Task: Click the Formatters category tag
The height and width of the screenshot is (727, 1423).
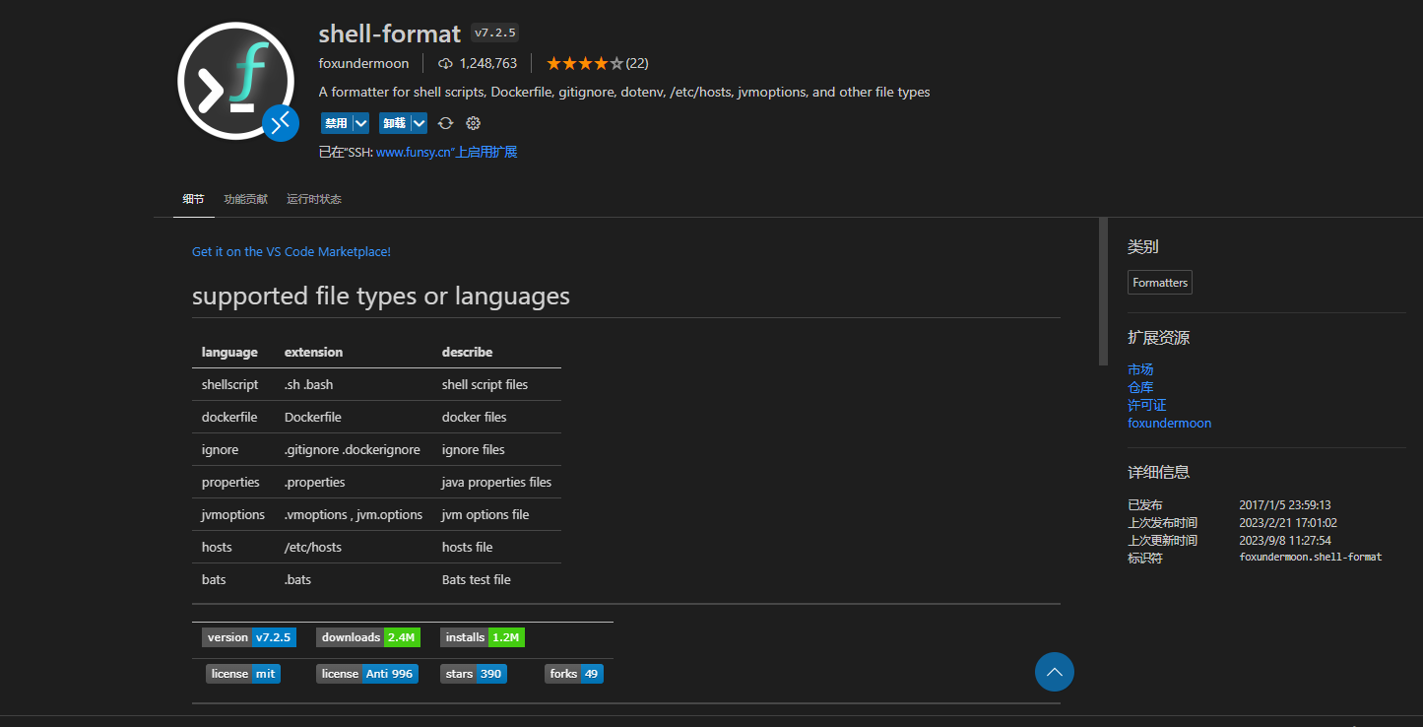Action: point(1160,283)
